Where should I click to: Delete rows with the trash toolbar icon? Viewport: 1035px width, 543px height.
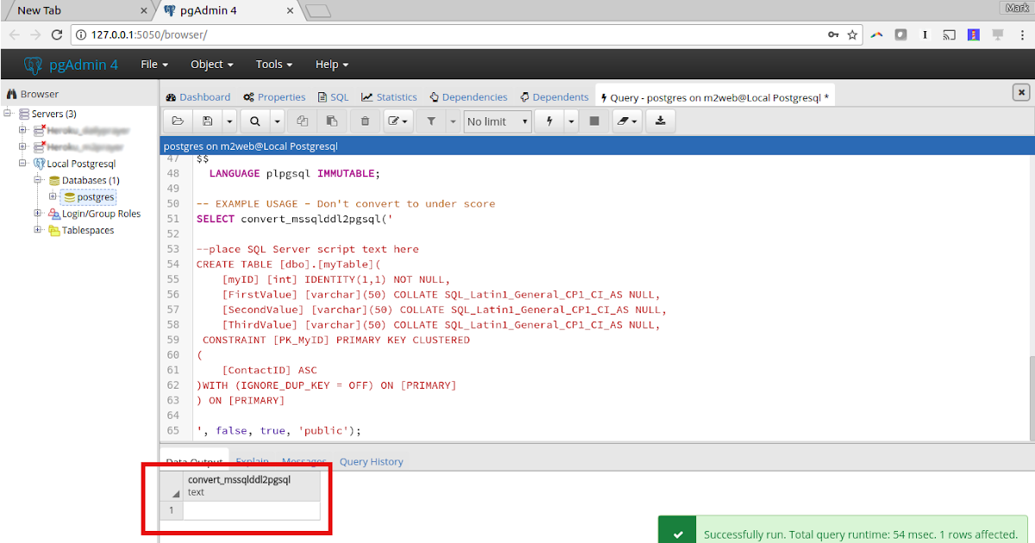pos(365,121)
